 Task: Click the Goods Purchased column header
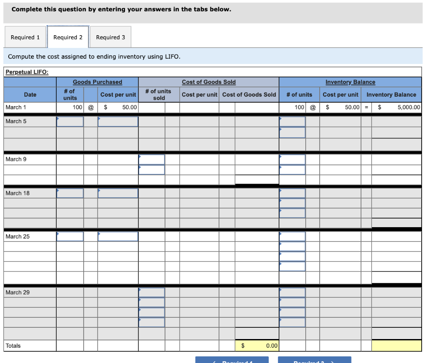click(97, 82)
